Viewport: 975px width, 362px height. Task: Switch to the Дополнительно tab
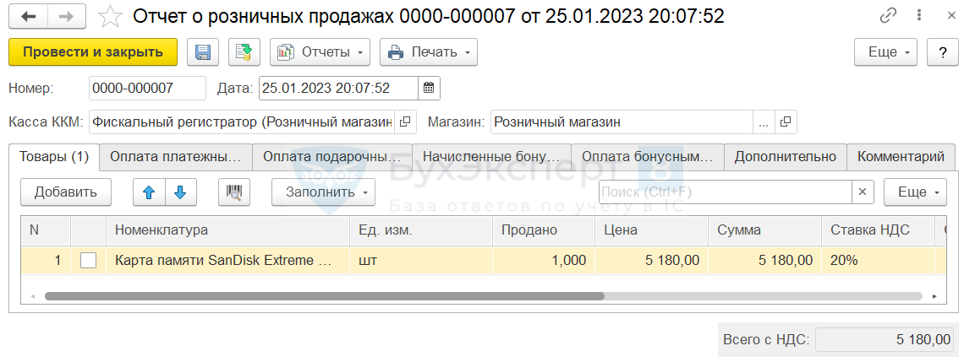[x=786, y=157]
